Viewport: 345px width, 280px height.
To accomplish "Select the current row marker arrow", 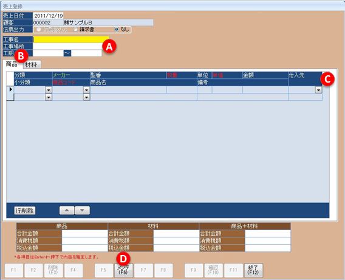I will (x=10, y=89).
